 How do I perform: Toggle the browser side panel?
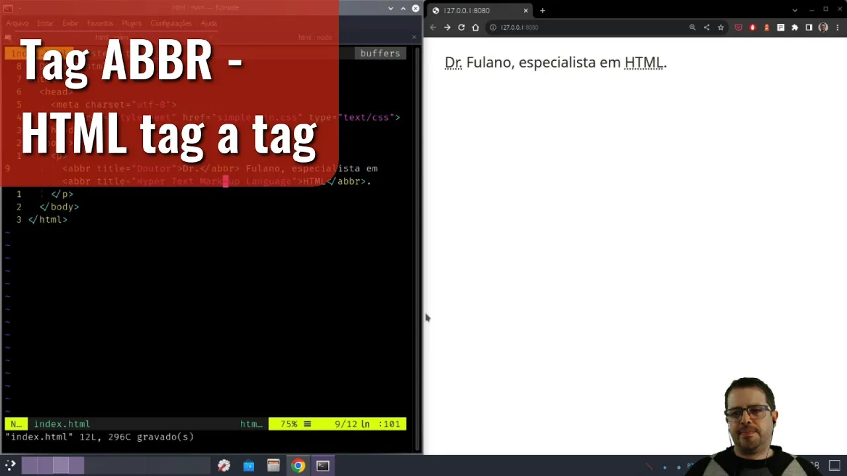point(809,27)
